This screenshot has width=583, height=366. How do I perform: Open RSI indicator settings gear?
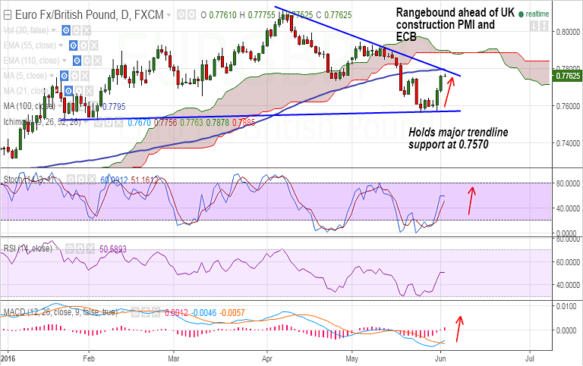coord(80,249)
